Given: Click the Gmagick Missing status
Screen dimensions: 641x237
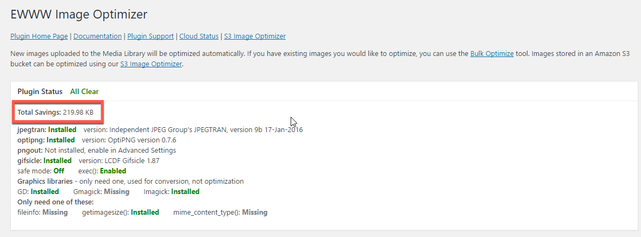Looking at the screenshot, I should click(x=116, y=191).
